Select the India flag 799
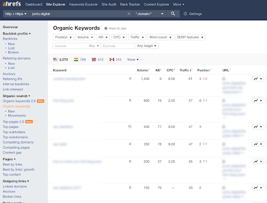 pos(80,59)
